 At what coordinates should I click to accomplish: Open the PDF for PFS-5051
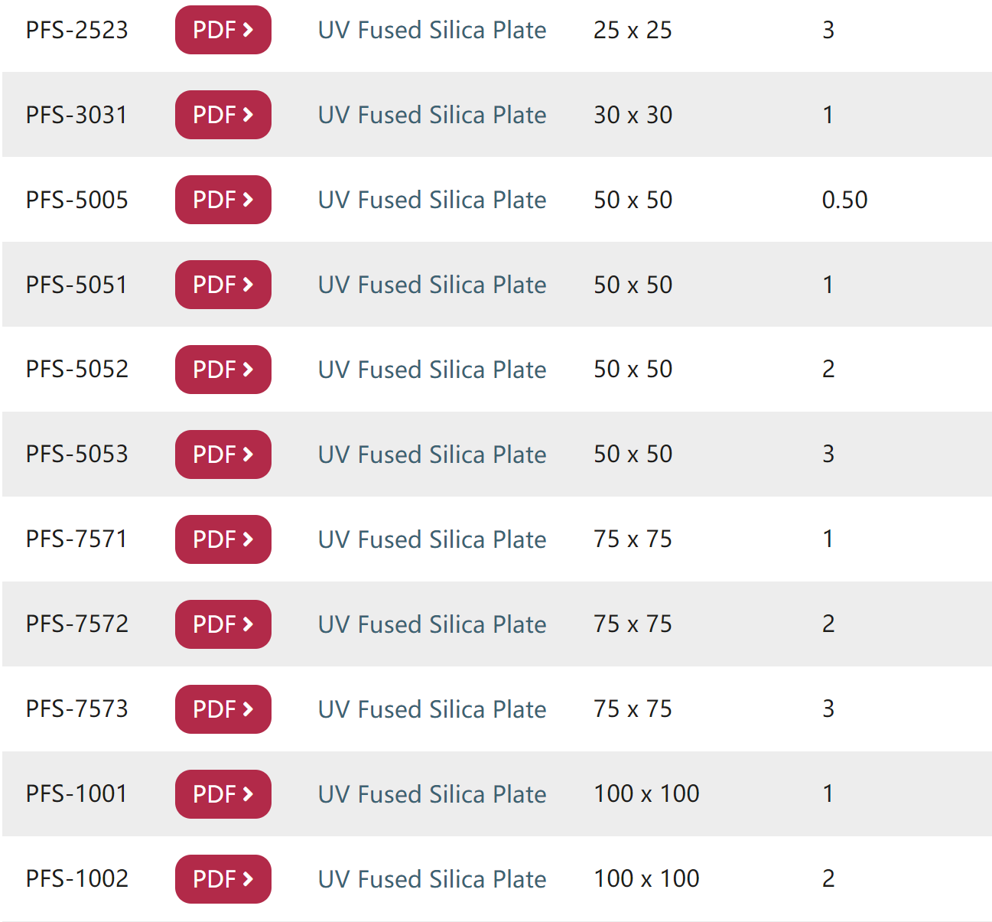click(223, 285)
